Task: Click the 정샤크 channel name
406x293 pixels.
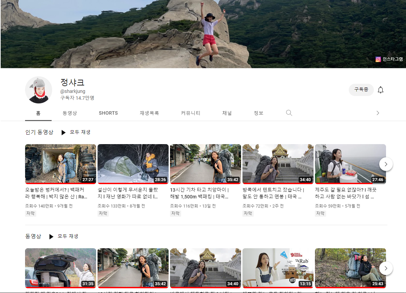Action: pyautogui.click(x=72, y=82)
